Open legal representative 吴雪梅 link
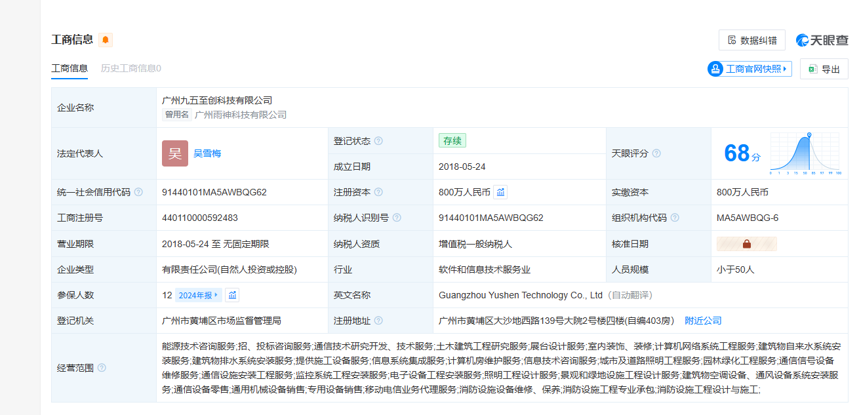This screenshot has height=415, width=859. pos(207,153)
